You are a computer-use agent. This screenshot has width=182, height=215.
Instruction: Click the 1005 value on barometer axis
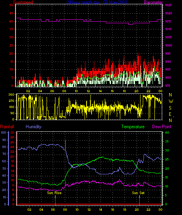[x=168, y=37]
